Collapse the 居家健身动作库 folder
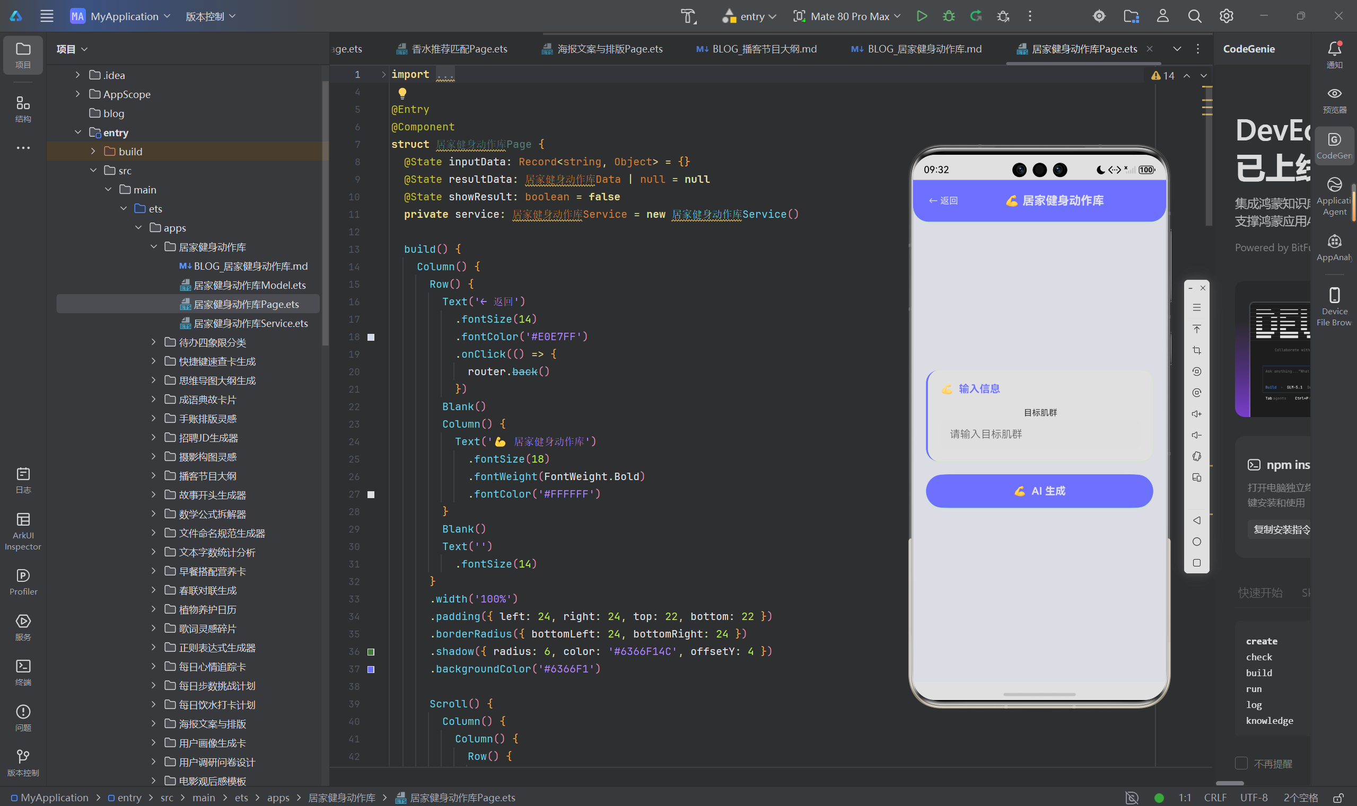This screenshot has width=1357, height=806. [x=154, y=246]
